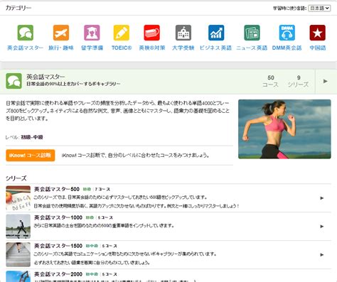Open the 留学準備 graduate icon

click(92, 33)
